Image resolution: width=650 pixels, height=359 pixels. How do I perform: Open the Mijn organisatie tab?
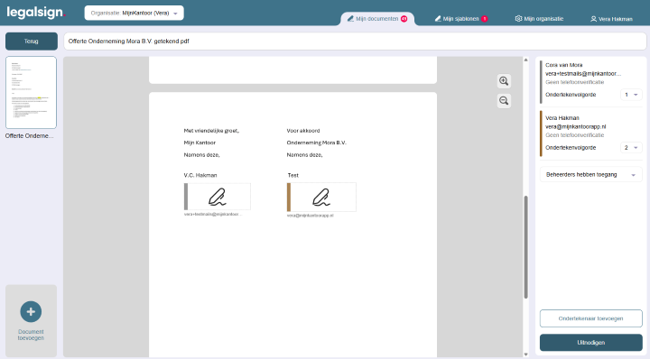click(539, 19)
